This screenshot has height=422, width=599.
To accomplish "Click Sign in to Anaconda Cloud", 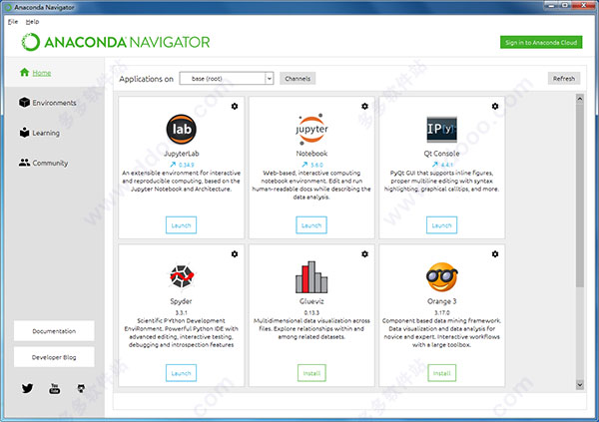I will pos(541,42).
